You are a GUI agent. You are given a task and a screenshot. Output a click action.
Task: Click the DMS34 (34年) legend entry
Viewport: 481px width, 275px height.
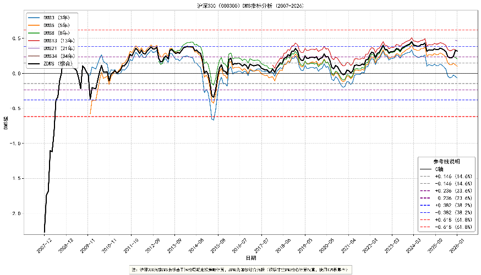pos(51,56)
